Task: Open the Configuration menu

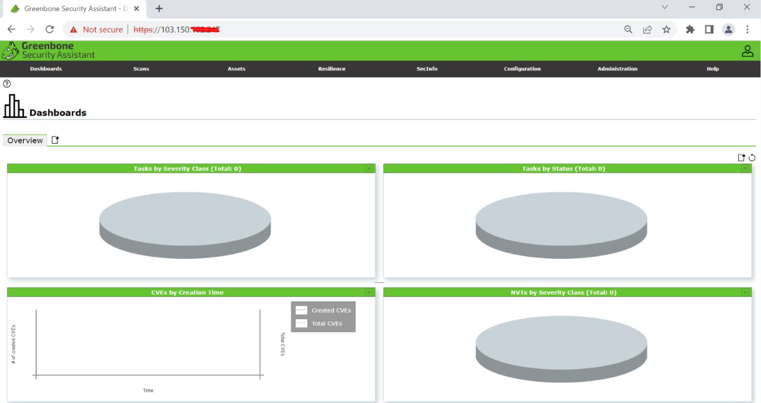Action: pos(522,69)
